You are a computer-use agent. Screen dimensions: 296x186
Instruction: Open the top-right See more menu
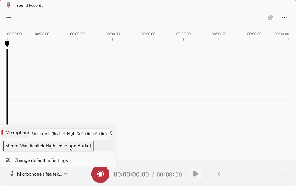click(x=284, y=17)
